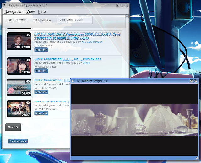Image resolution: width=201 pixels, height=163 pixels.
Task: Open the 06:37 duration video thumbnail
Action: 19,109
